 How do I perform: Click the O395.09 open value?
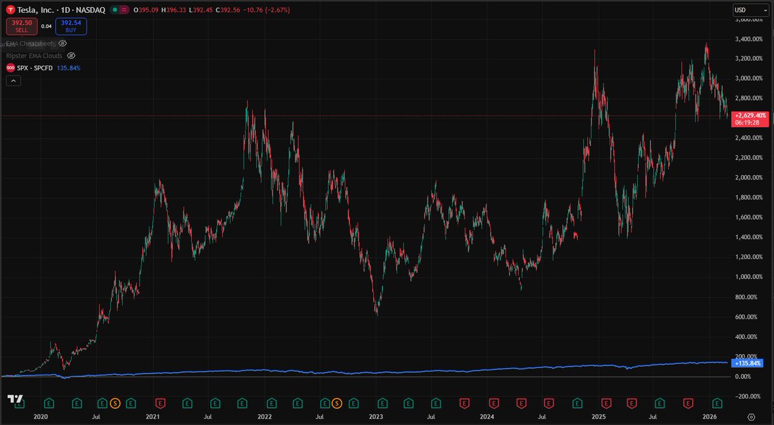[146, 10]
